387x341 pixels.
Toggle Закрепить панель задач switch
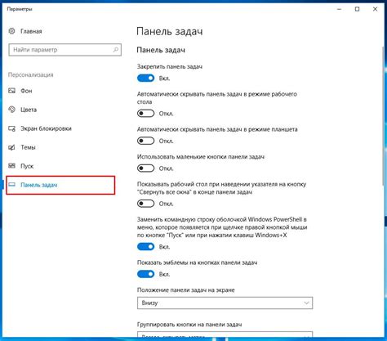tap(145, 79)
